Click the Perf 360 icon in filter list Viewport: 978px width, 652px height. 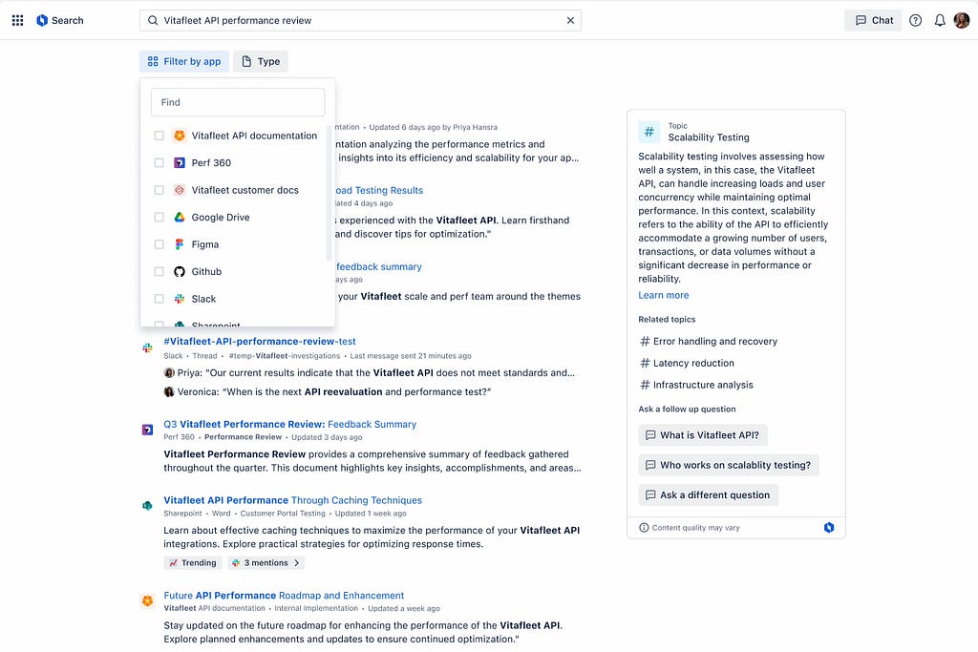coord(179,162)
